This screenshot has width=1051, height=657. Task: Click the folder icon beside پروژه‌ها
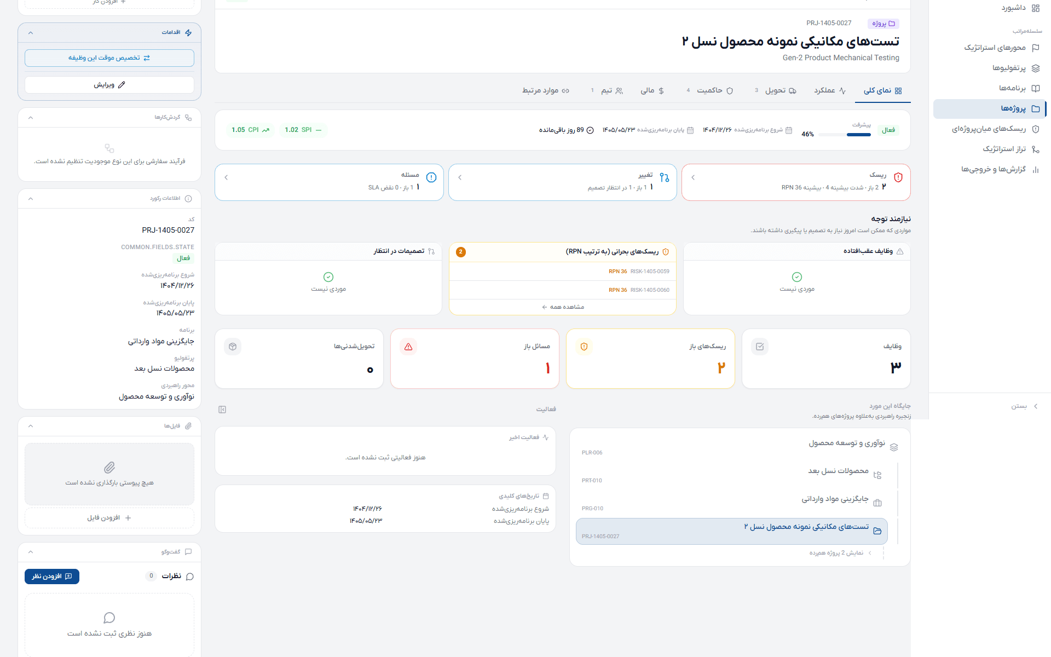point(1035,108)
